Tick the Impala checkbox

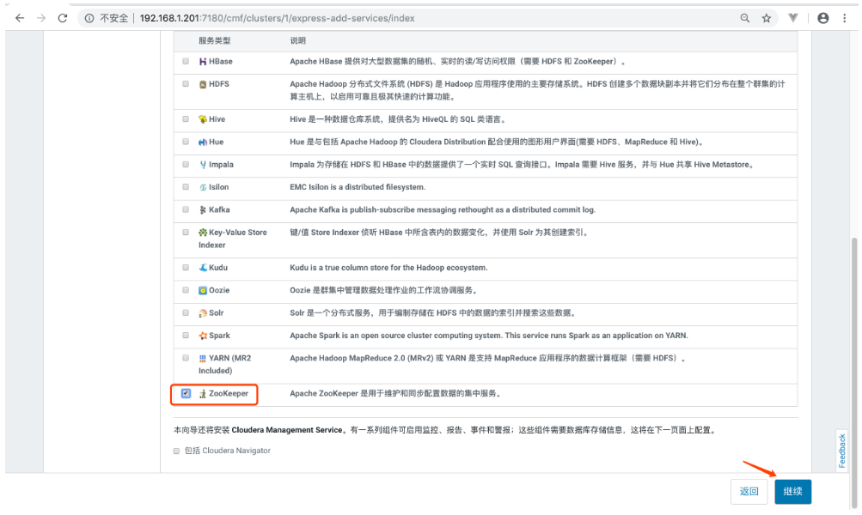[x=186, y=164]
